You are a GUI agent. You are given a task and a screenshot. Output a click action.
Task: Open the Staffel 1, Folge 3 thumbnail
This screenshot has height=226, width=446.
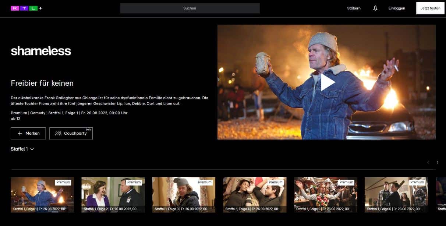pos(184,195)
